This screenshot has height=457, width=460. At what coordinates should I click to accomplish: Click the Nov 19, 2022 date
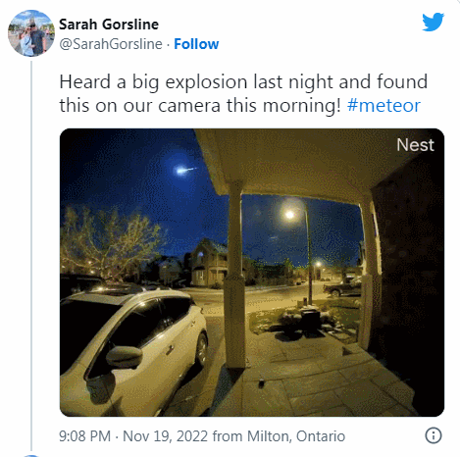pos(165,436)
